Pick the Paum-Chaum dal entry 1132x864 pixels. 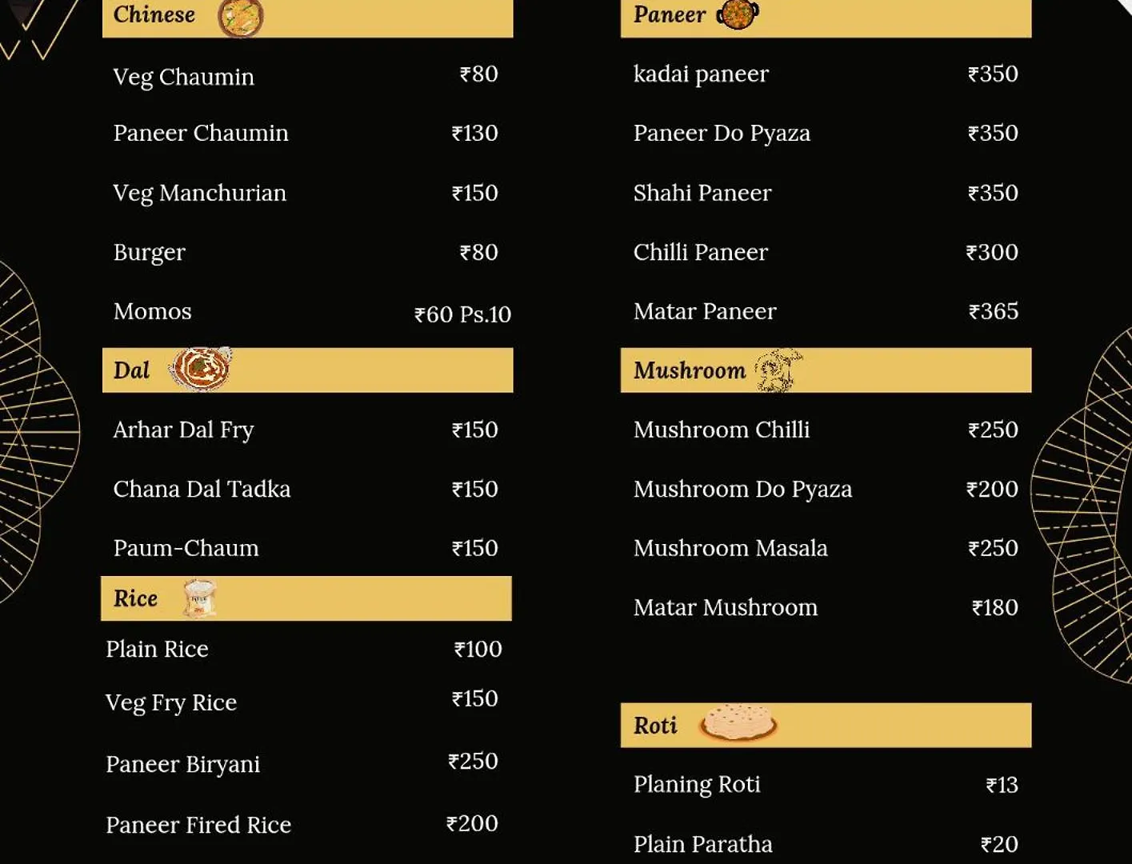click(x=306, y=548)
